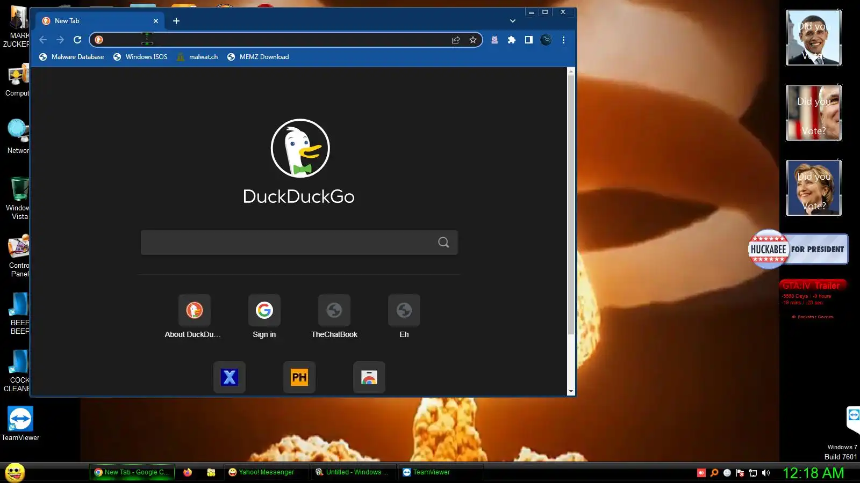The image size is (860, 483).
Task: Close the New Tab tab
Action: coord(156,21)
